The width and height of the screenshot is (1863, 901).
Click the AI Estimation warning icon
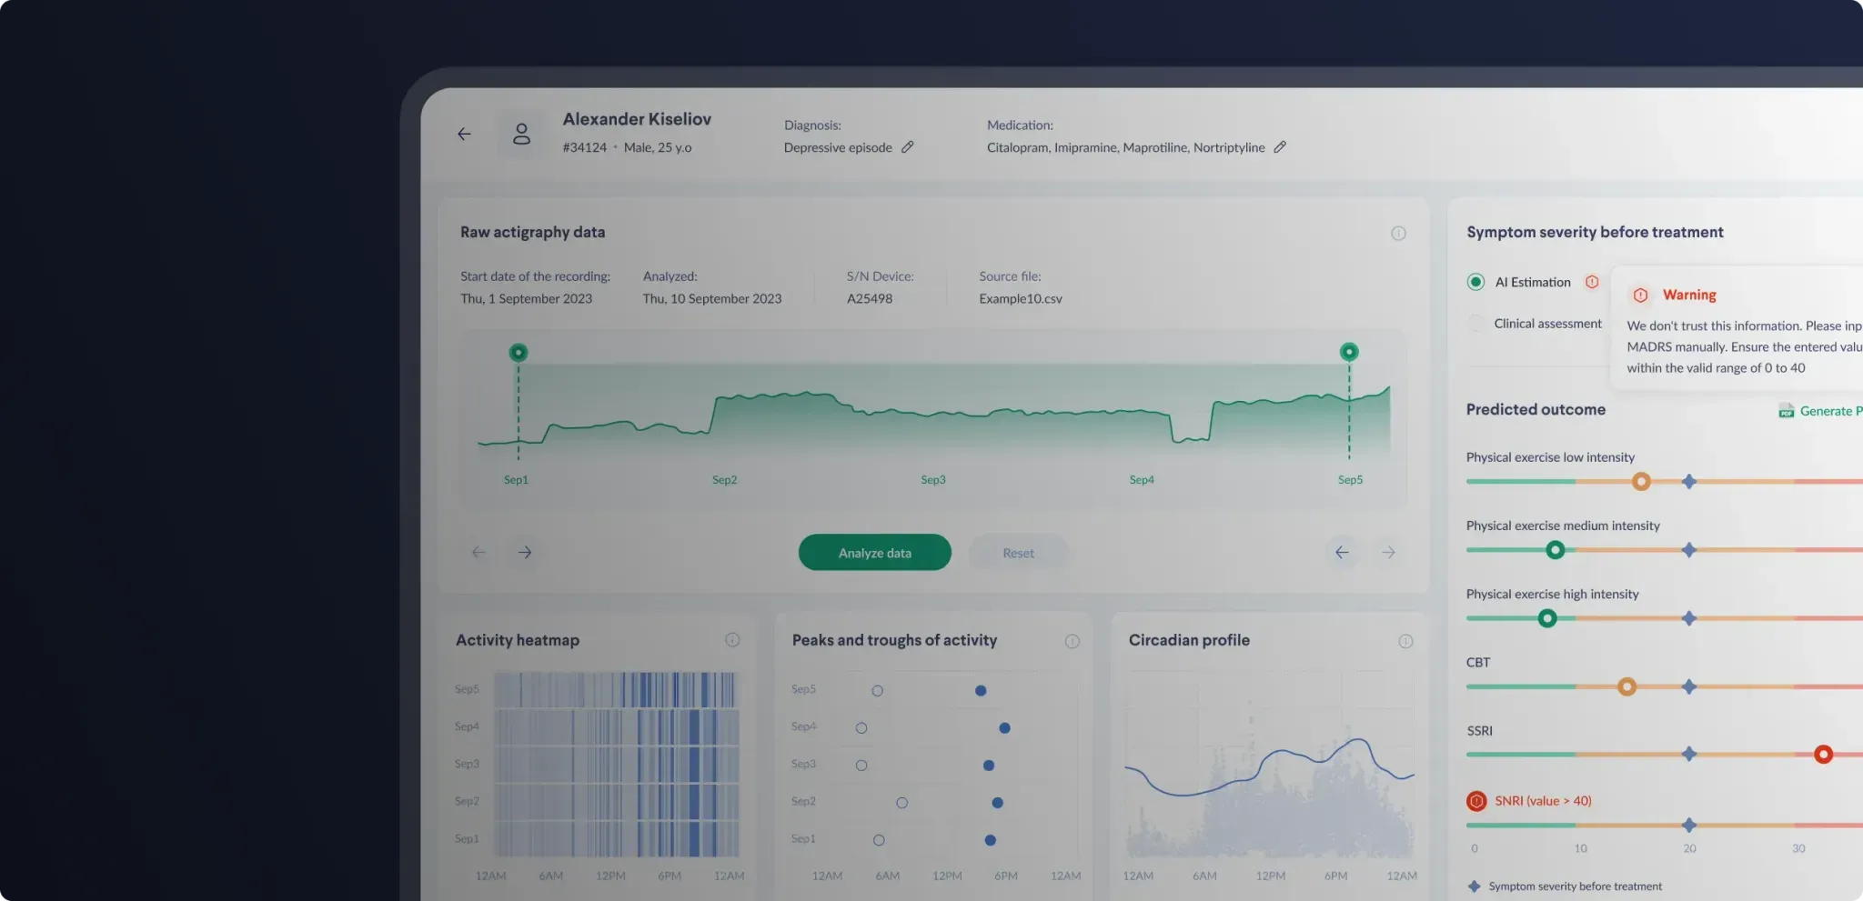1592,282
